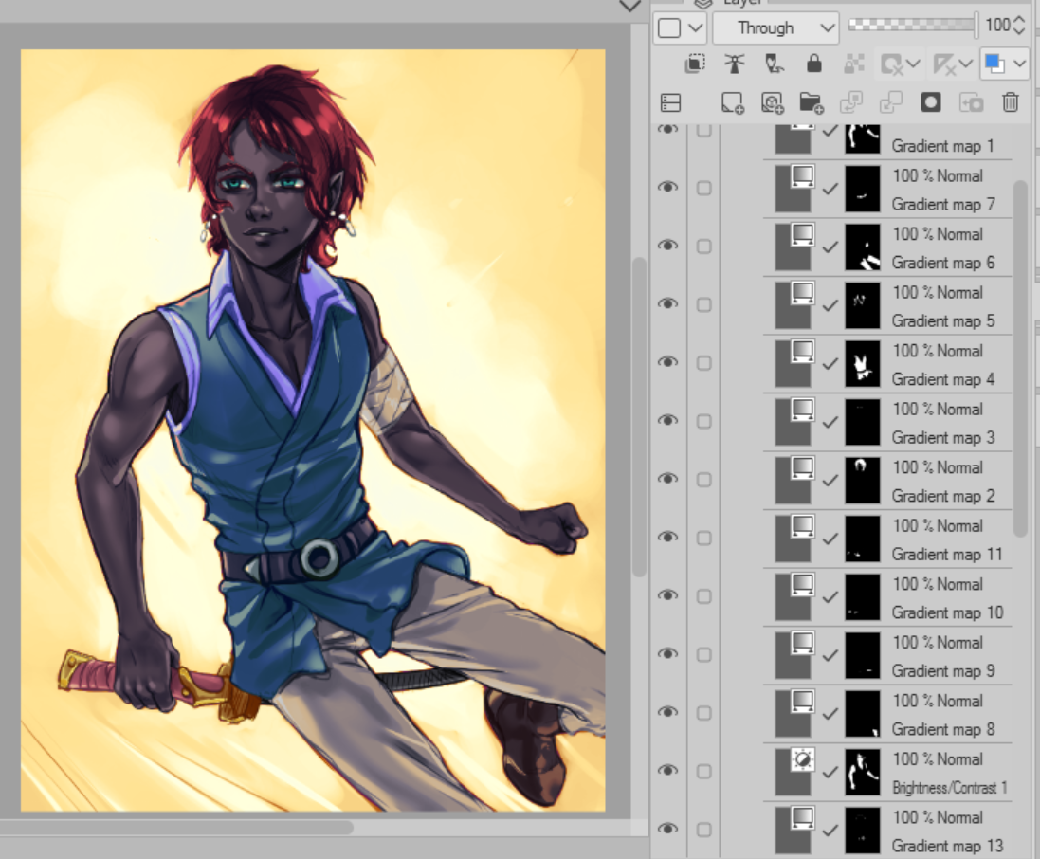Click Transfer to Lower Layer icon
This screenshot has width=1040, height=859.
(851, 102)
